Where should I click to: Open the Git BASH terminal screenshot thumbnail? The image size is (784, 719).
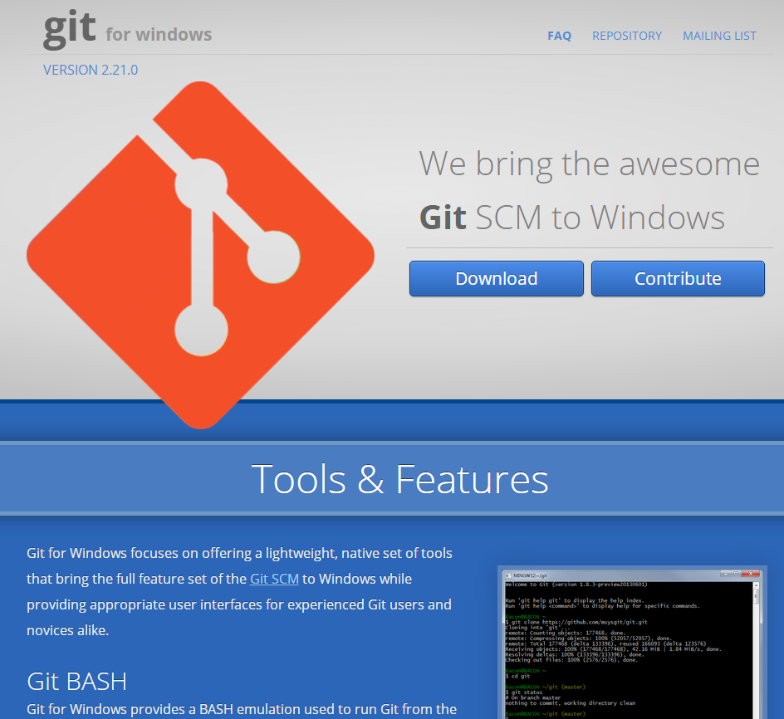coord(632,643)
